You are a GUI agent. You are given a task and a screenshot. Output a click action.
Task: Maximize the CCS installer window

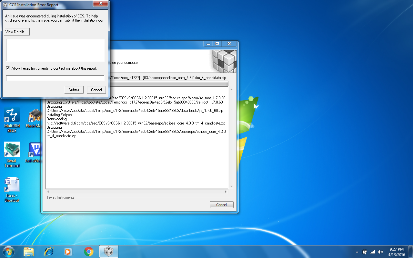coord(217,44)
